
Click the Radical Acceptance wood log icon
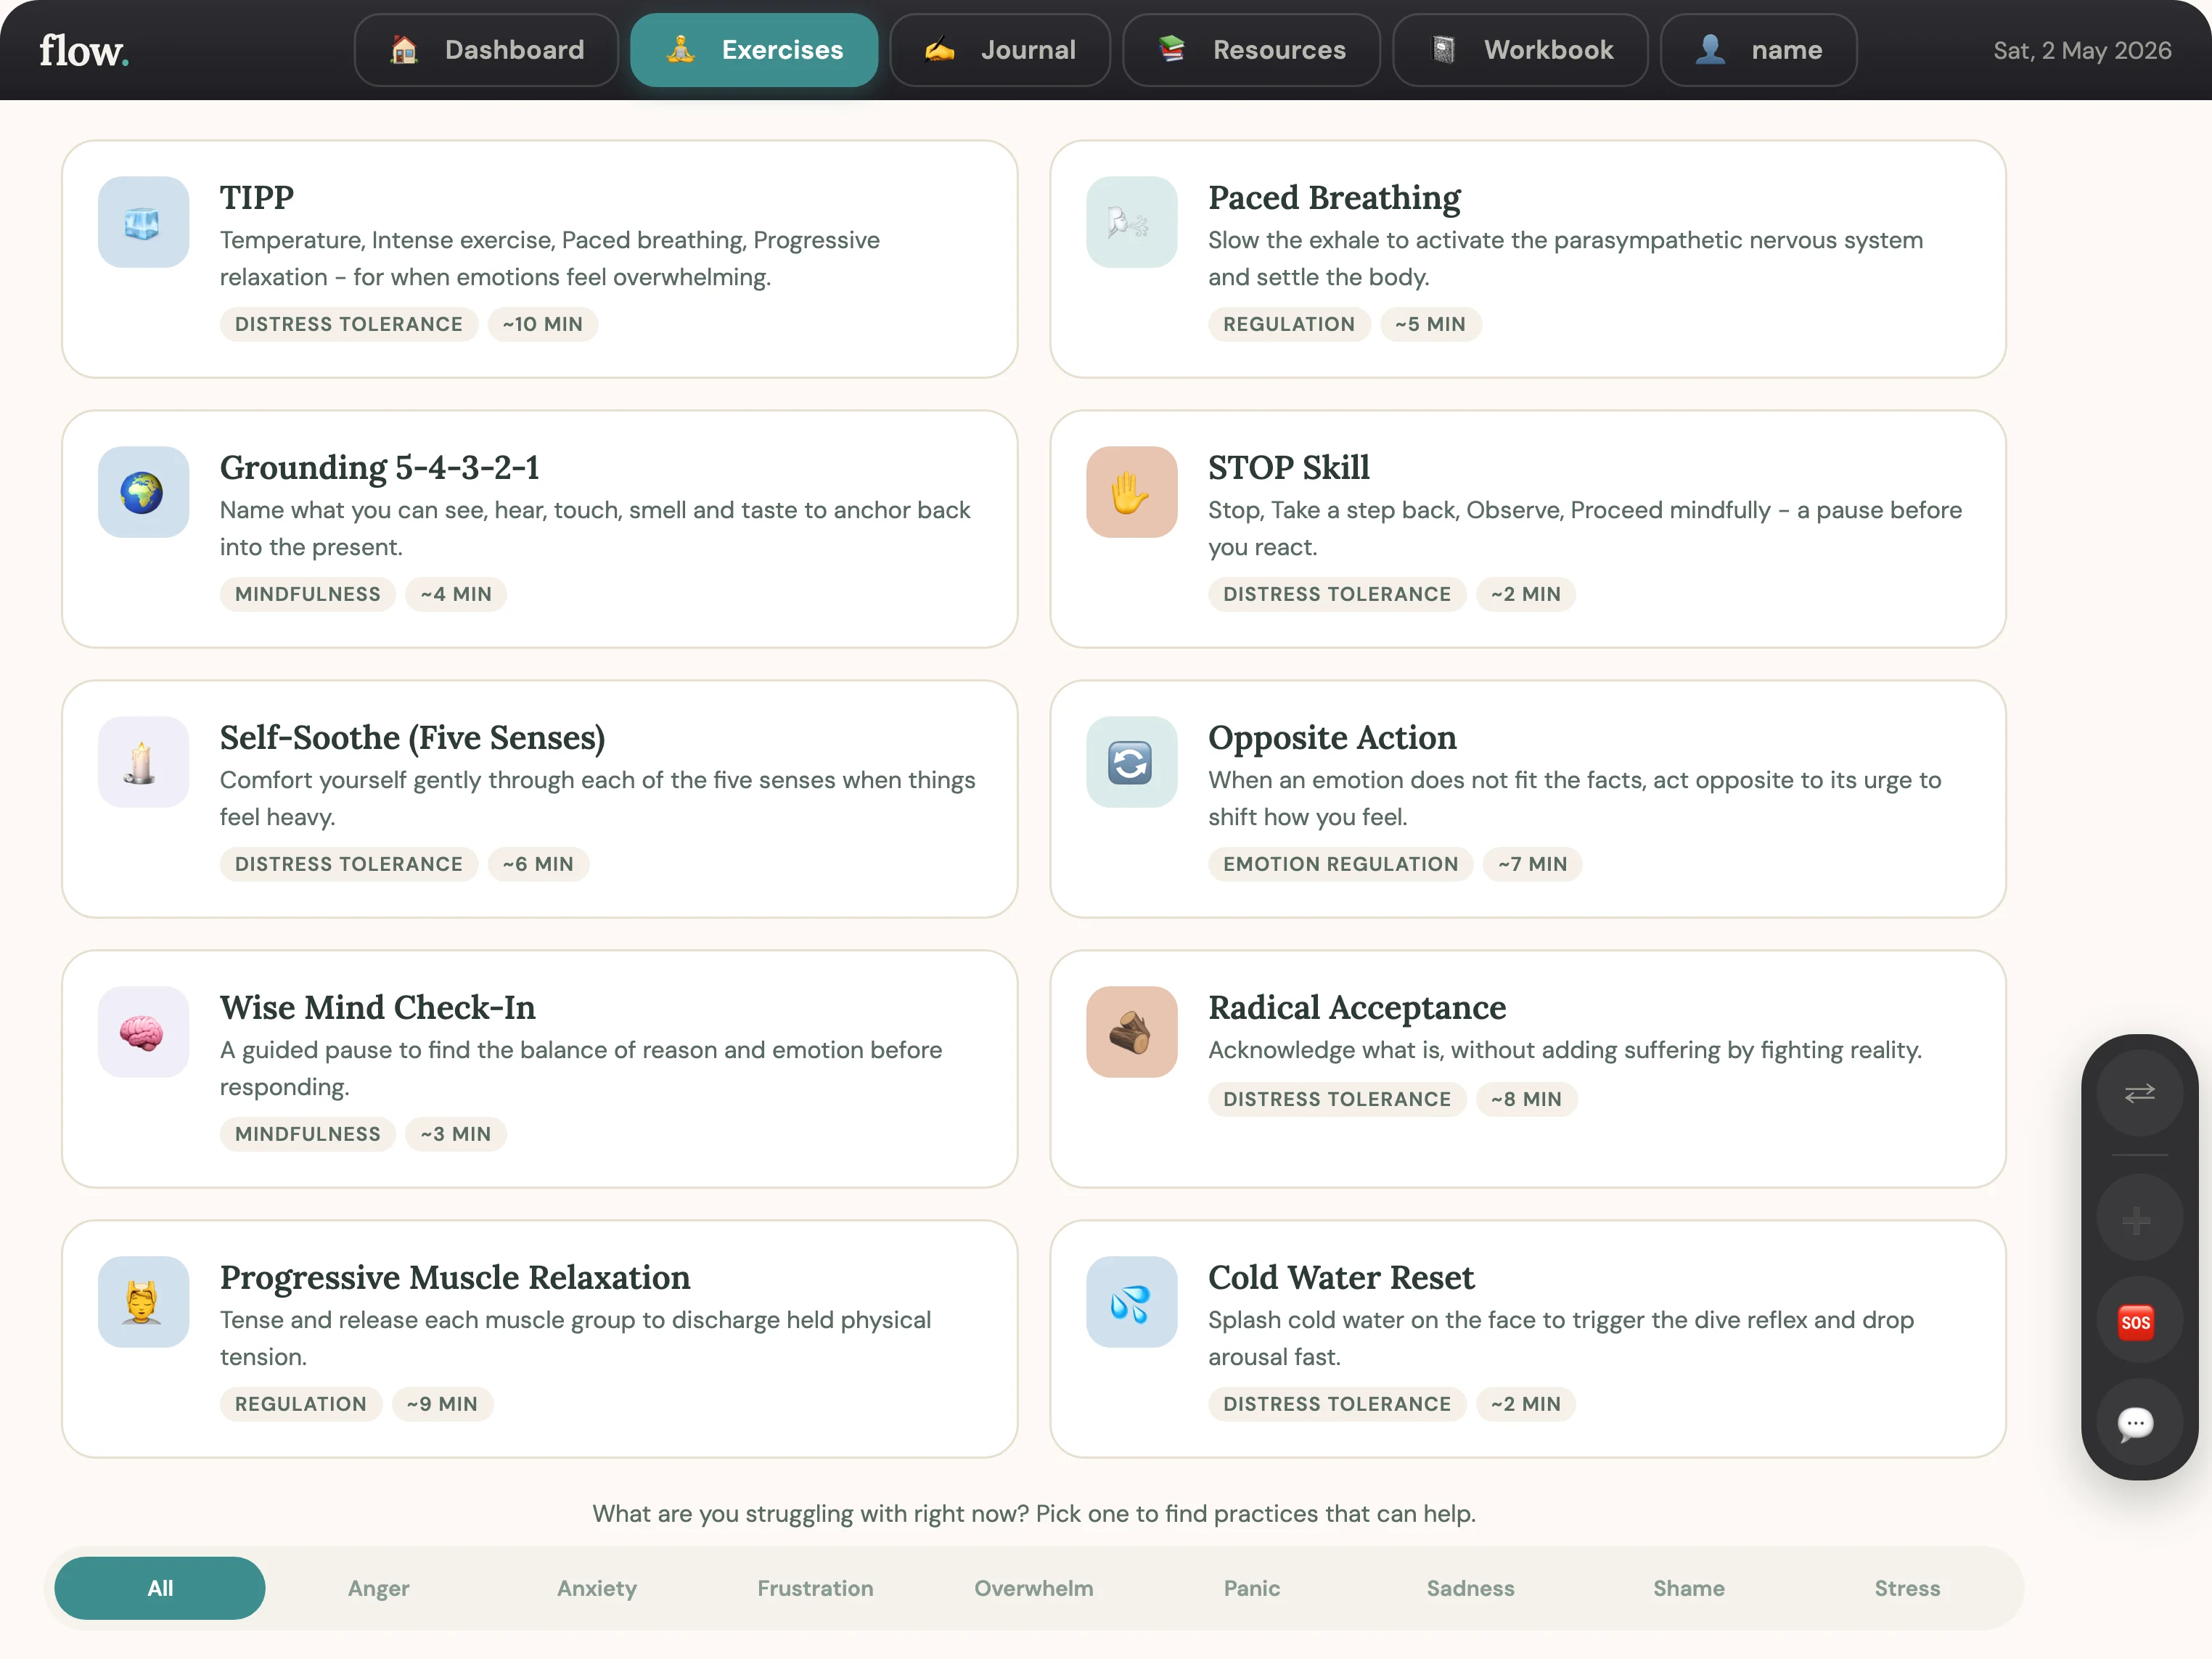[1131, 1032]
